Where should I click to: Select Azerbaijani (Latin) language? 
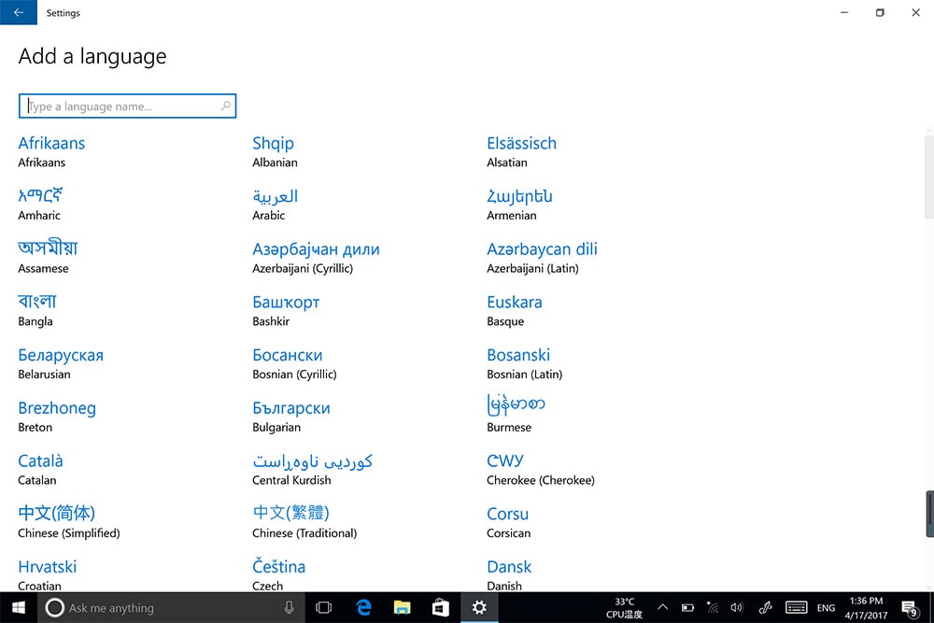(542, 249)
